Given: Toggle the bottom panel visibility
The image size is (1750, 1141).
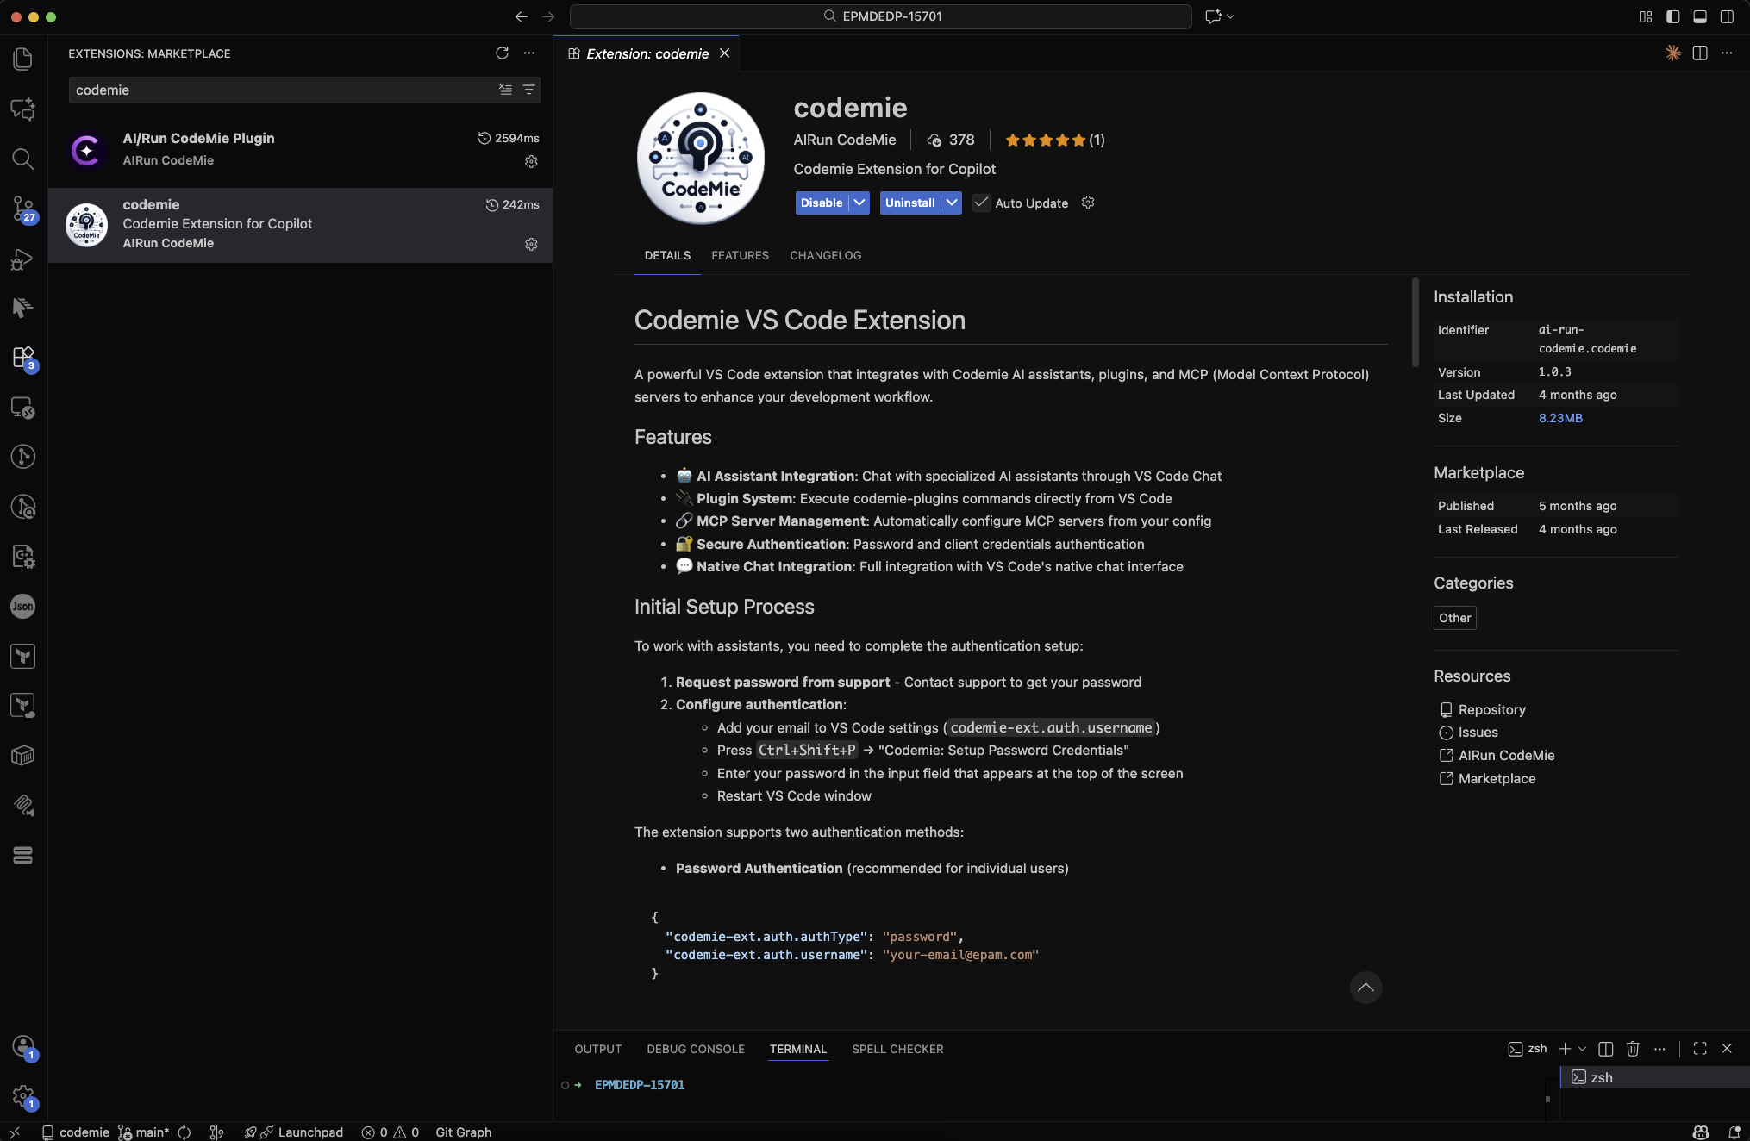Looking at the screenshot, I should 1700,16.
